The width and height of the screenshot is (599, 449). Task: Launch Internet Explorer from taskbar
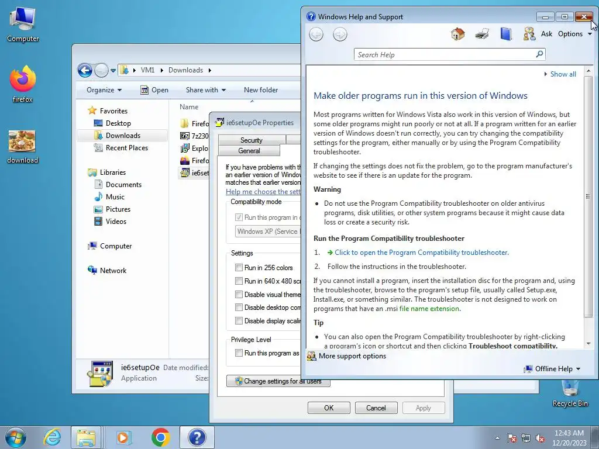(x=52, y=437)
